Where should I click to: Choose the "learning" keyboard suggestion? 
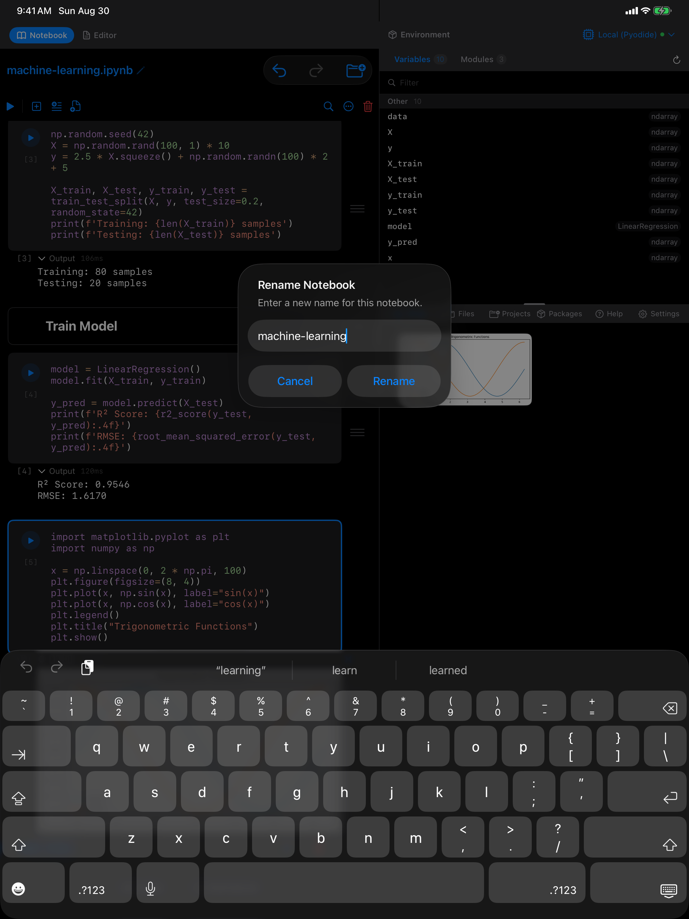tap(241, 670)
